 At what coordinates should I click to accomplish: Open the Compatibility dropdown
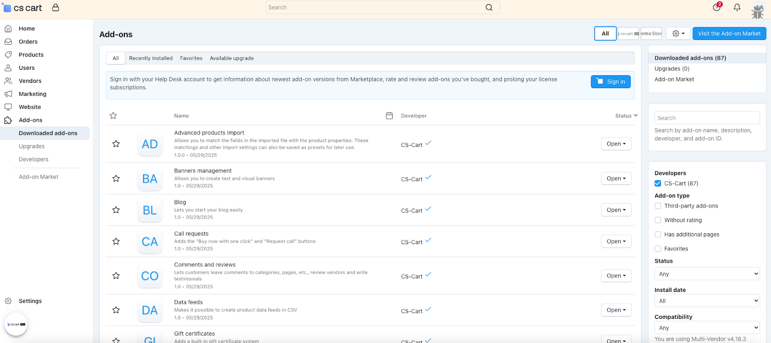click(x=707, y=328)
